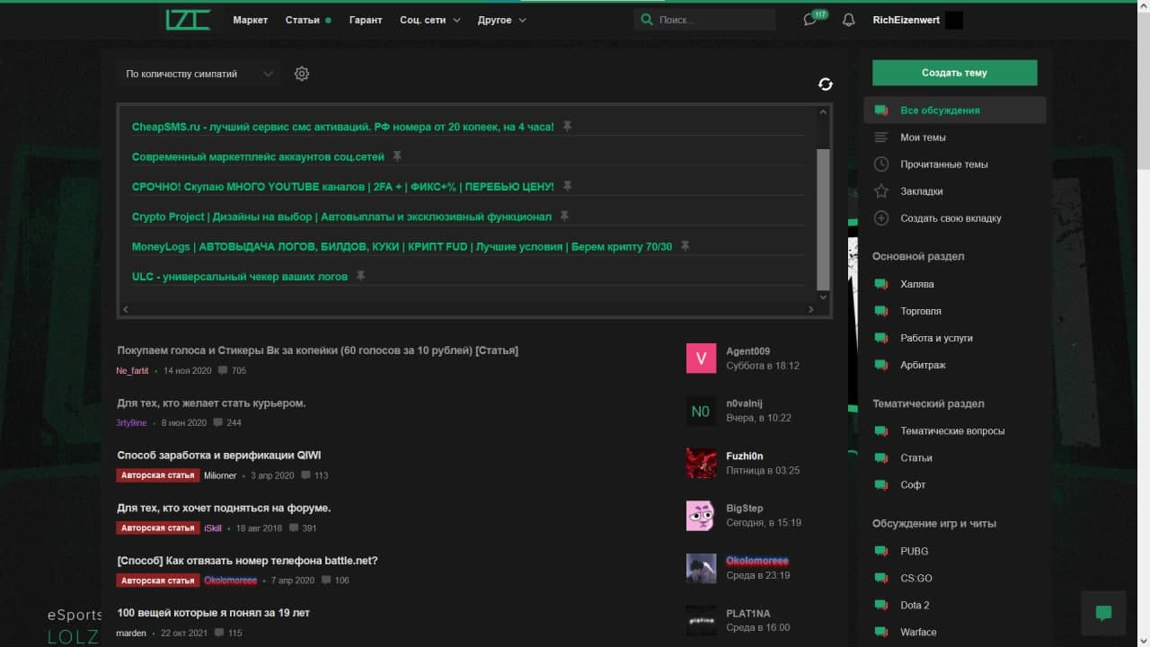Open Crypto Project pinned thread
This screenshot has height=647, width=1150.
tap(341, 217)
